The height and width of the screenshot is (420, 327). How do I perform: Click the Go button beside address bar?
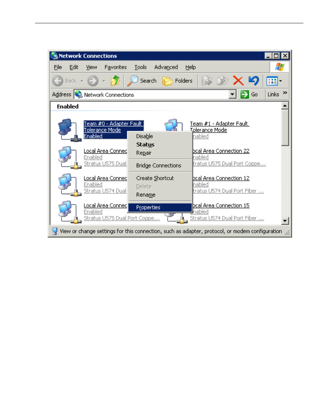coord(249,94)
